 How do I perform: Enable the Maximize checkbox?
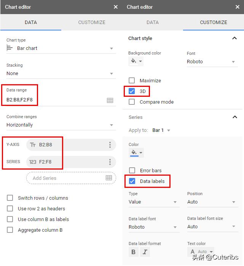[132, 80]
